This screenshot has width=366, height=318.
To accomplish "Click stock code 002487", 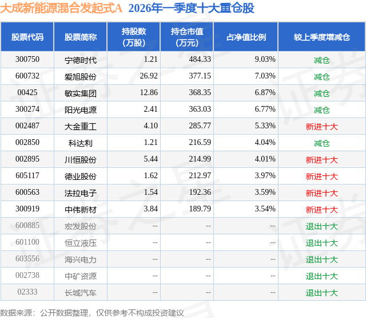I will point(27,126).
